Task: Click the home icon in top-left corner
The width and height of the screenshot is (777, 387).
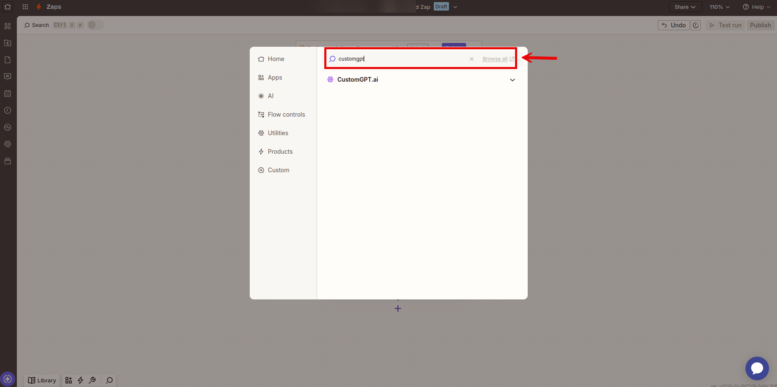Action: (x=8, y=7)
